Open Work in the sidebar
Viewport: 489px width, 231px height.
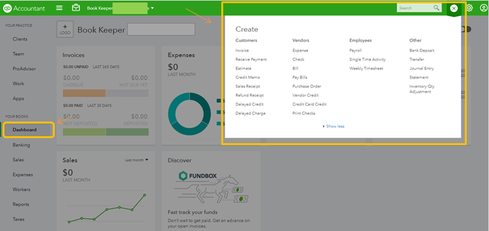click(18, 83)
